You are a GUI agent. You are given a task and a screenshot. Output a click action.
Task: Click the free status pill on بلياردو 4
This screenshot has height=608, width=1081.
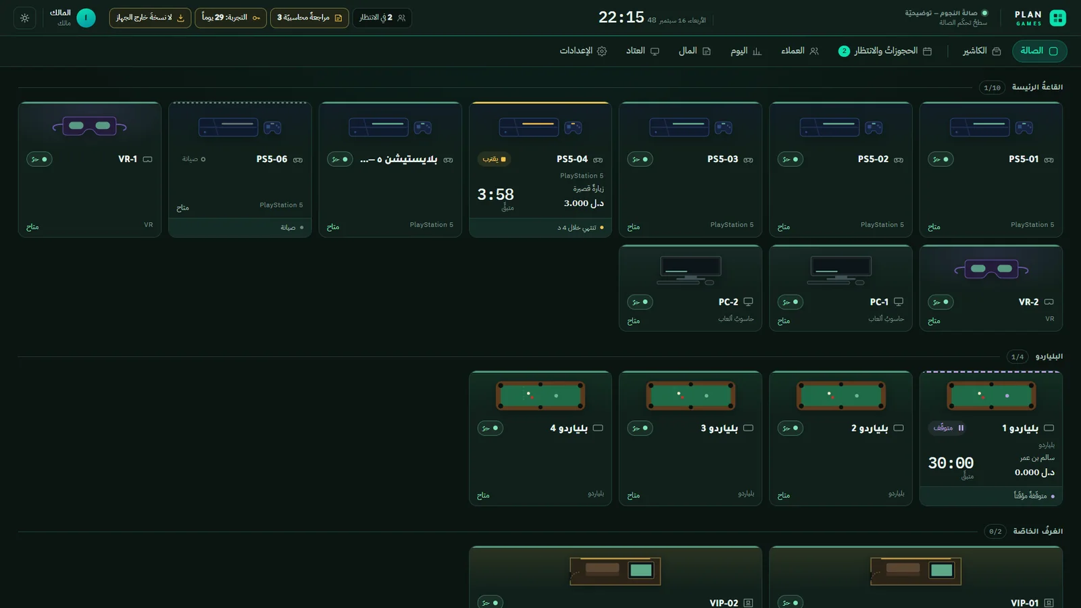[x=490, y=428]
